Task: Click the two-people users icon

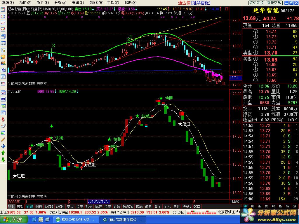Action: [x=3, y=63]
